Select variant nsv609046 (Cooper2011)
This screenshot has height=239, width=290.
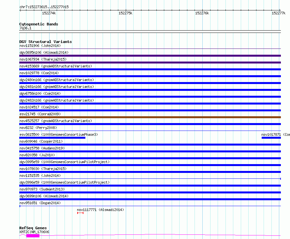41,141
